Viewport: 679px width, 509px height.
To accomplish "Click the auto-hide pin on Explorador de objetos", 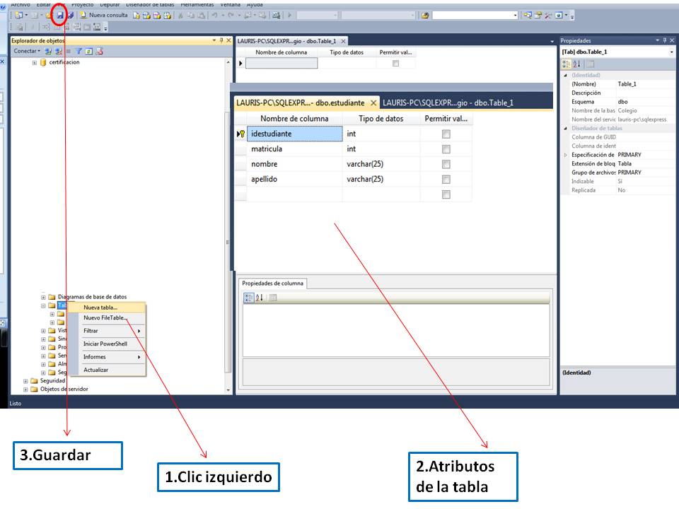I will click(x=220, y=42).
